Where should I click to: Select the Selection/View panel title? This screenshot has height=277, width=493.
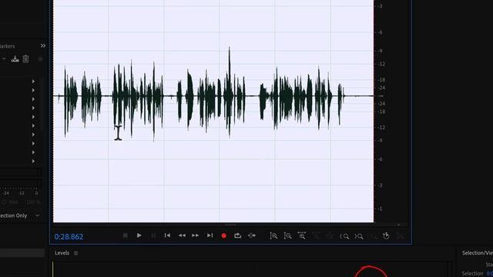(478, 253)
